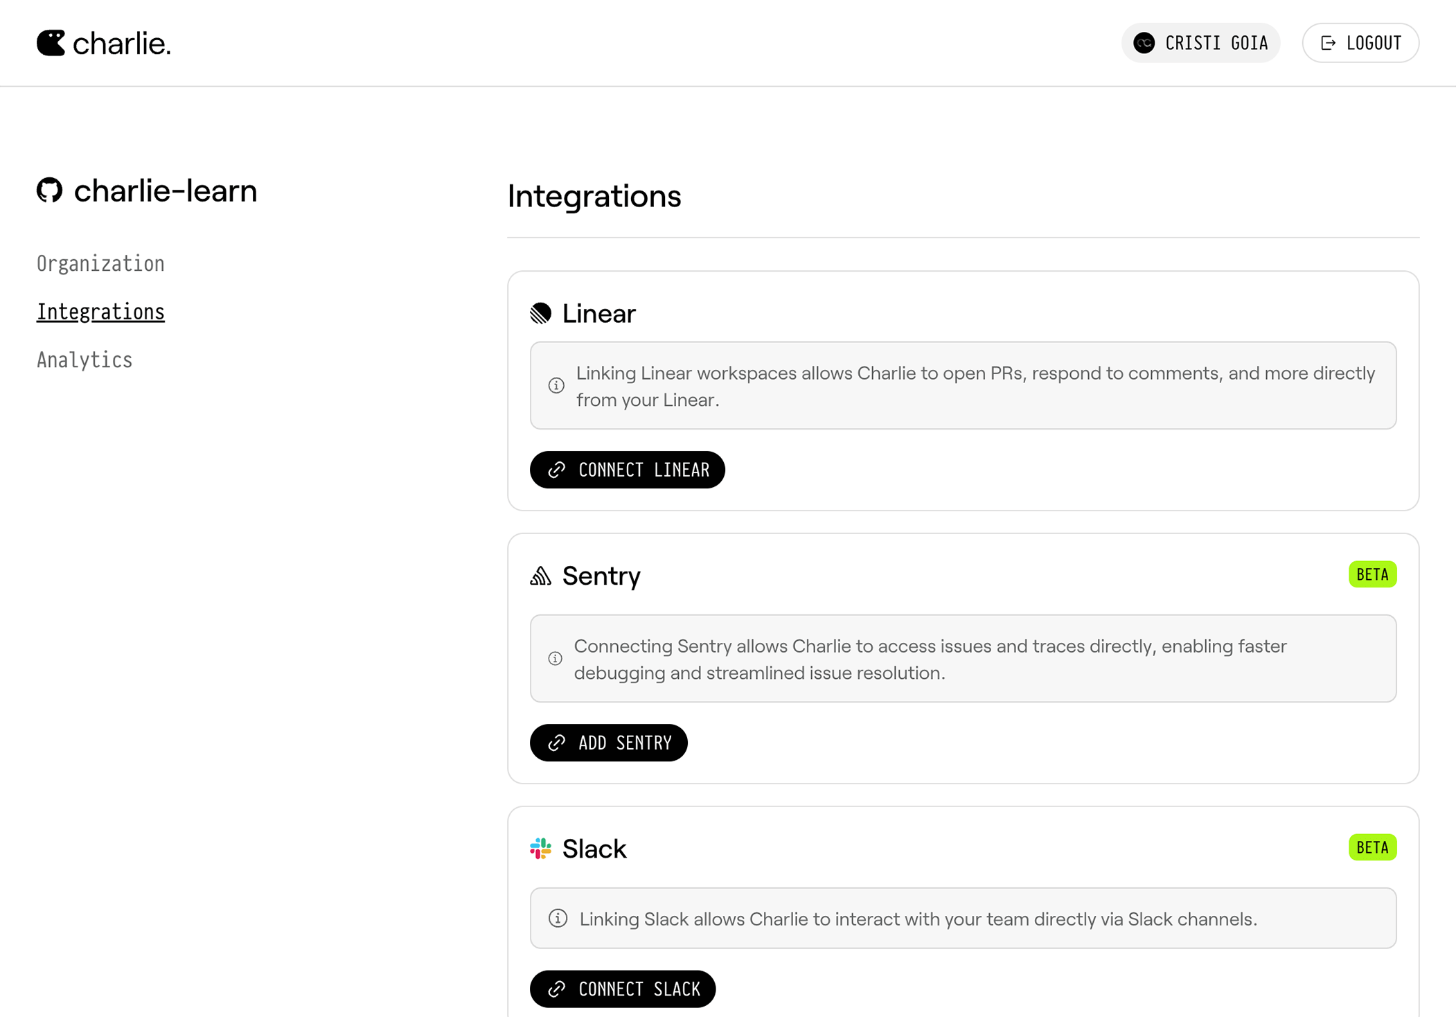1456x1017 pixels.
Task: Click the Cristi Goia account pill
Action: point(1200,42)
